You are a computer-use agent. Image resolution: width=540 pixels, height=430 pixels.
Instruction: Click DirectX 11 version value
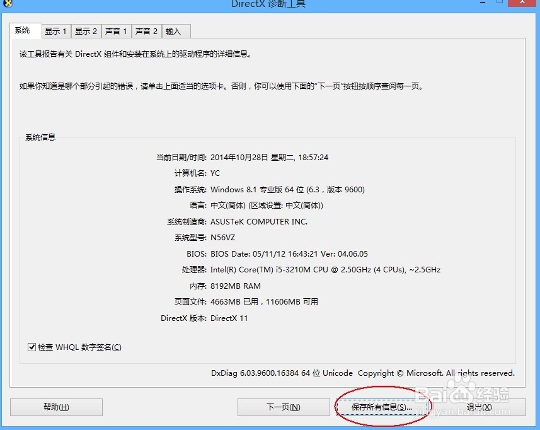click(x=229, y=318)
